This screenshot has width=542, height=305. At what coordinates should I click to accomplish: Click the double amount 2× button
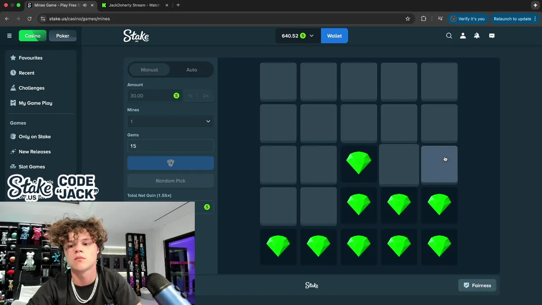[206, 96]
